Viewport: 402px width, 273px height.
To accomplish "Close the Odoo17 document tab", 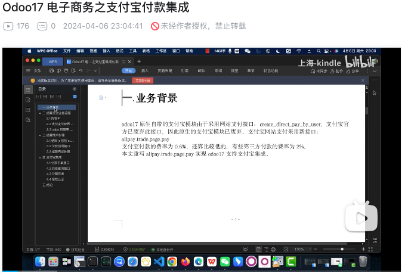I will [x=129, y=62].
